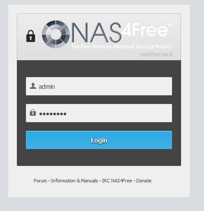The height and width of the screenshot is (211, 204).
Task: Click the nas4free.local hostname text
Action: click(x=156, y=55)
